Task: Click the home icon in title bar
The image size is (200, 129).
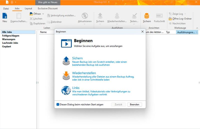Action: click(x=12, y=2)
